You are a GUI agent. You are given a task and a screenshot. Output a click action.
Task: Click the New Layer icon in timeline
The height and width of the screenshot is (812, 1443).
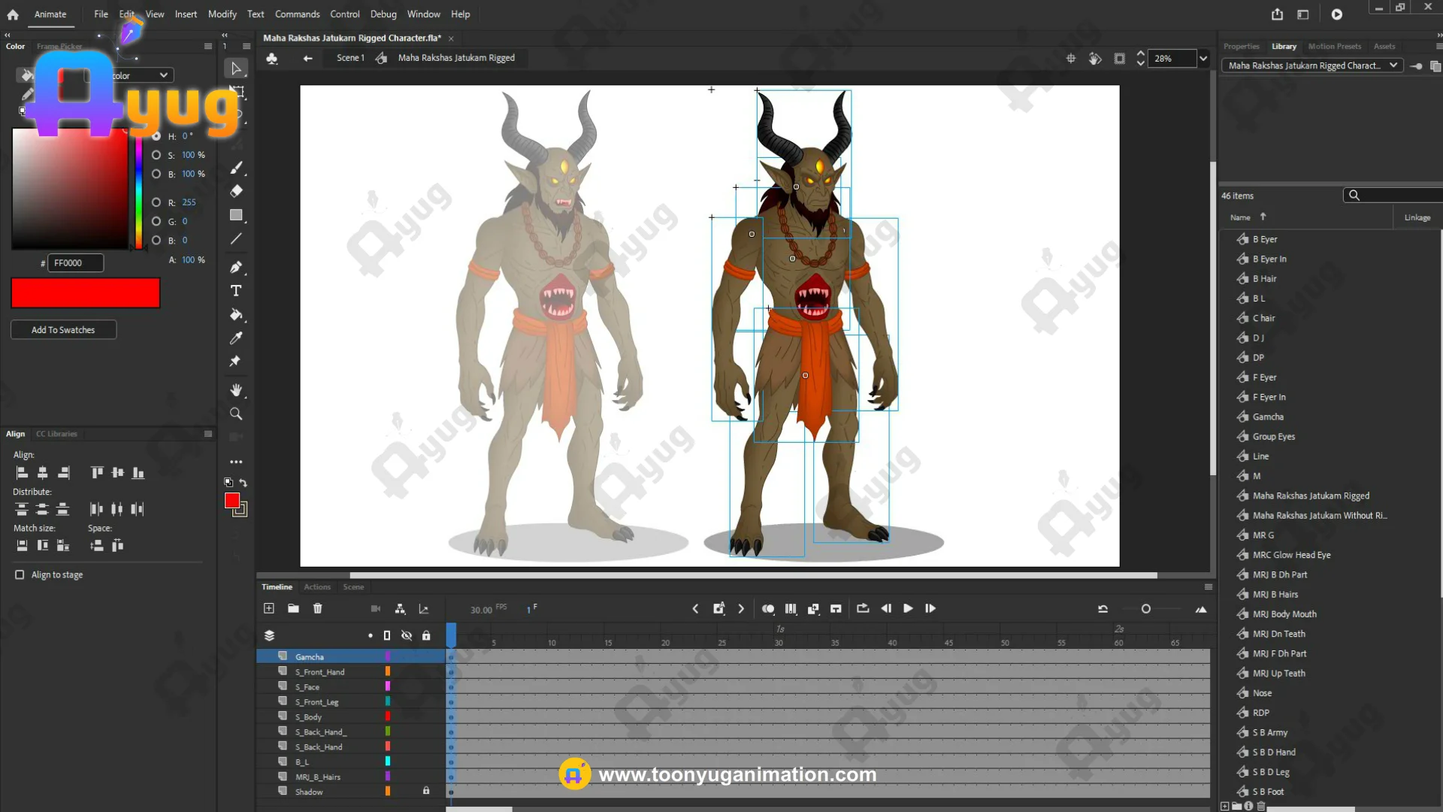(x=269, y=608)
